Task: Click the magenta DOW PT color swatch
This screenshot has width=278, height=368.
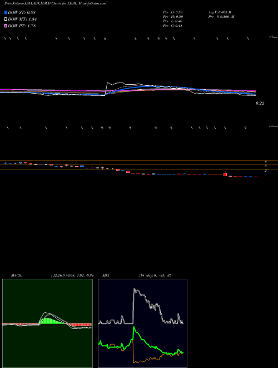Action: click(x=6, y=26)
